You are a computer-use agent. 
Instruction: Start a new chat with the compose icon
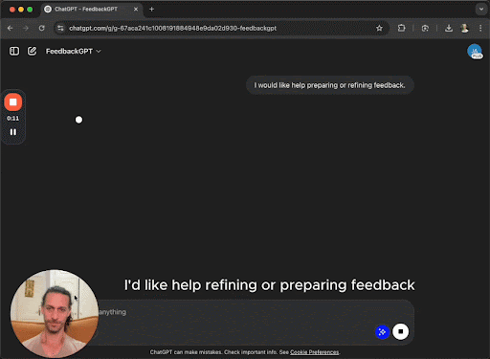[x=32, y=51]
